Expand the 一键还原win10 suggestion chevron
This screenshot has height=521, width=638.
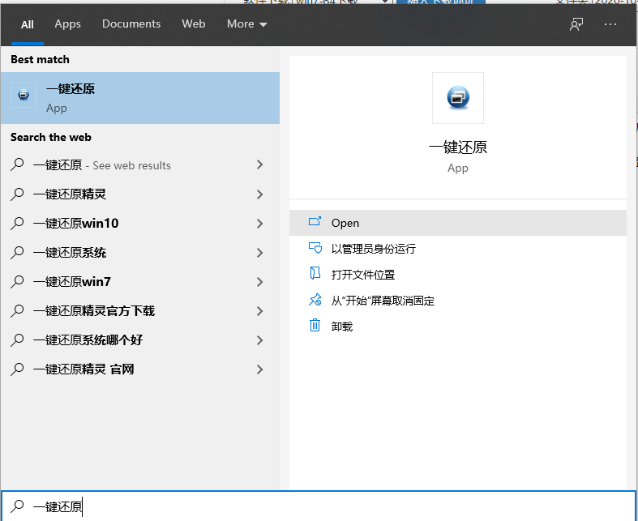click(259, 224)
